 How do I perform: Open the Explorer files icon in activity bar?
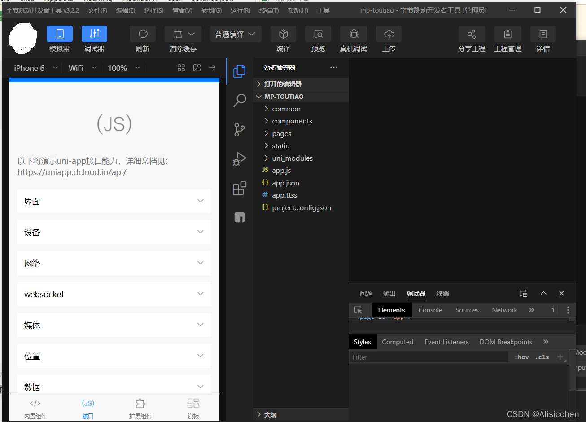[x=240, y=71]
